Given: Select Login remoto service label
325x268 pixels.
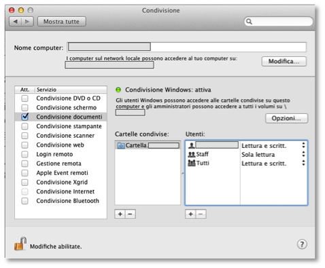Looking at the screenshot, I should pyautogui.click(x=54, y=154).
